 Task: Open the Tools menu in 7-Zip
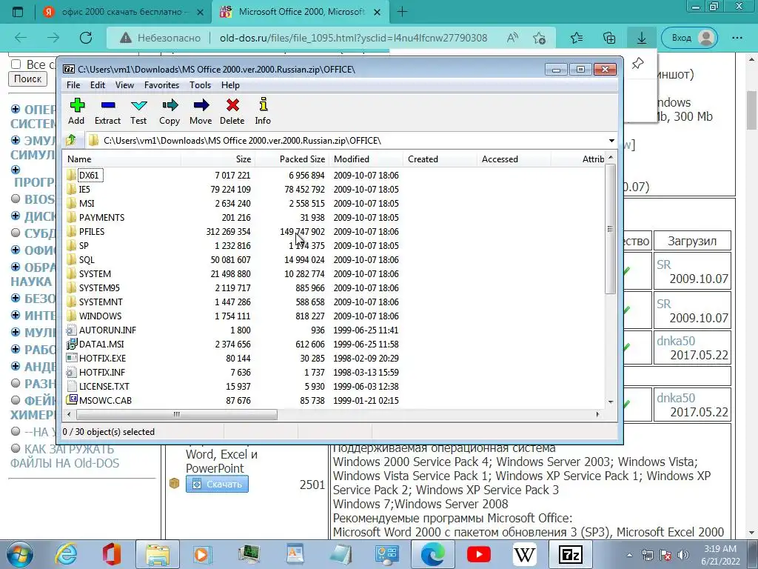pos(200,85)
